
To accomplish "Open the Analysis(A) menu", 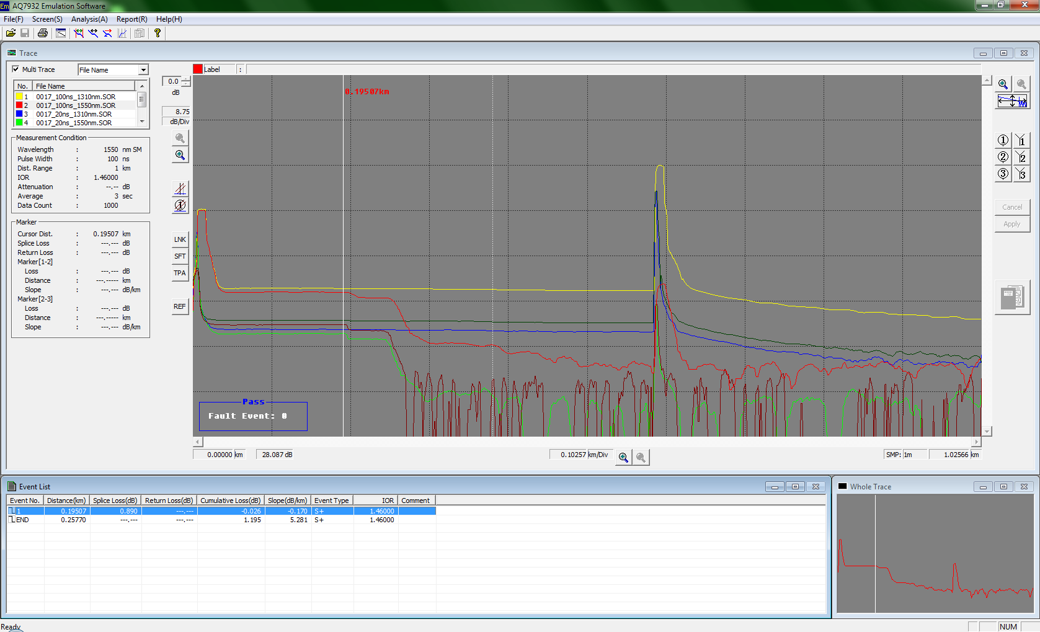I will pyautogui.click(x=89, y=19).
